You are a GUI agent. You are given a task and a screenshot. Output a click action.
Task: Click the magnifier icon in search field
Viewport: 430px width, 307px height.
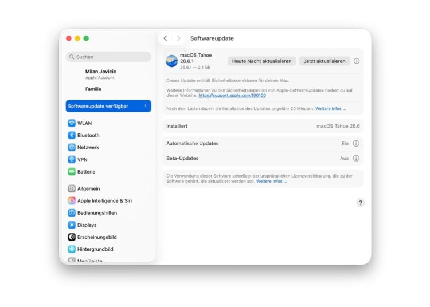pos(72,57)
